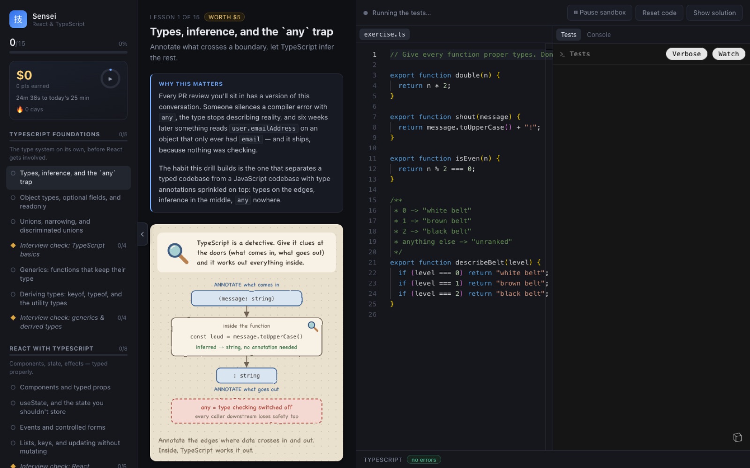Show the solution code
The image size is (750, 468).
click(714, 13)
